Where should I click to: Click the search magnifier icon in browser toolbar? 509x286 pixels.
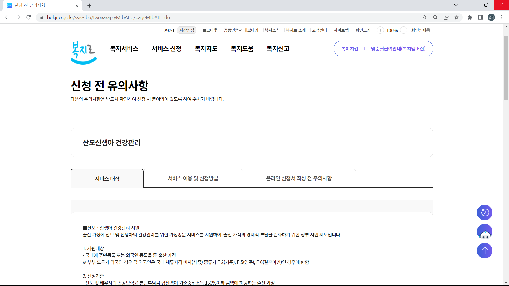click(x=425, y=17)
